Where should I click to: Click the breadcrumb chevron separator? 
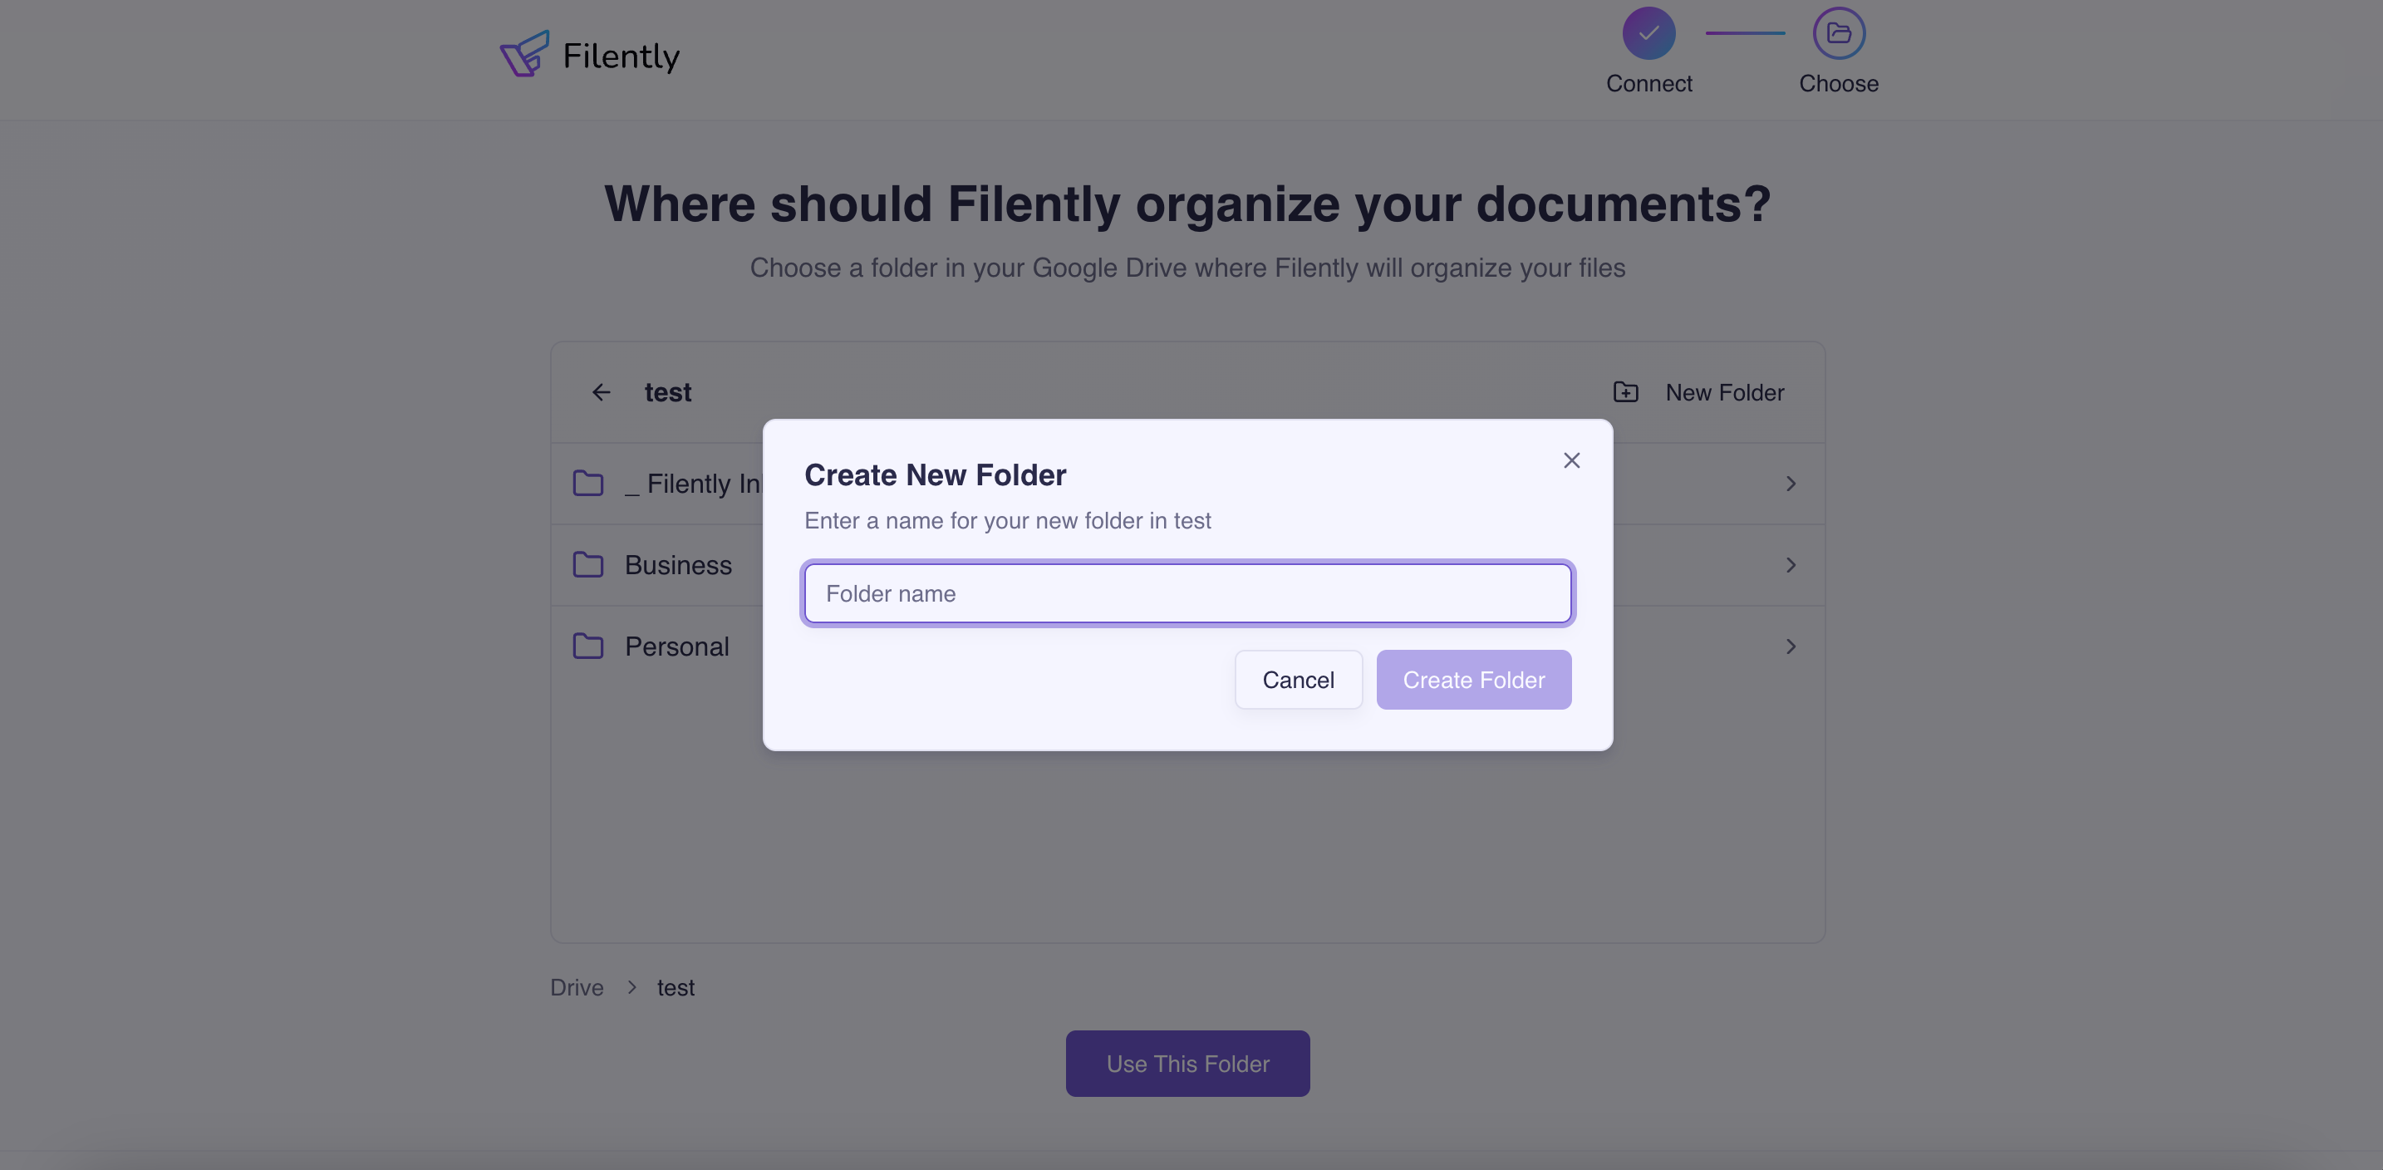631,988
